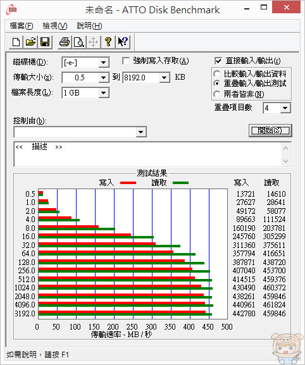This screenshot has height=365, width=305.
Task: Click the write value 442780
Action: [x=244, y=314]
